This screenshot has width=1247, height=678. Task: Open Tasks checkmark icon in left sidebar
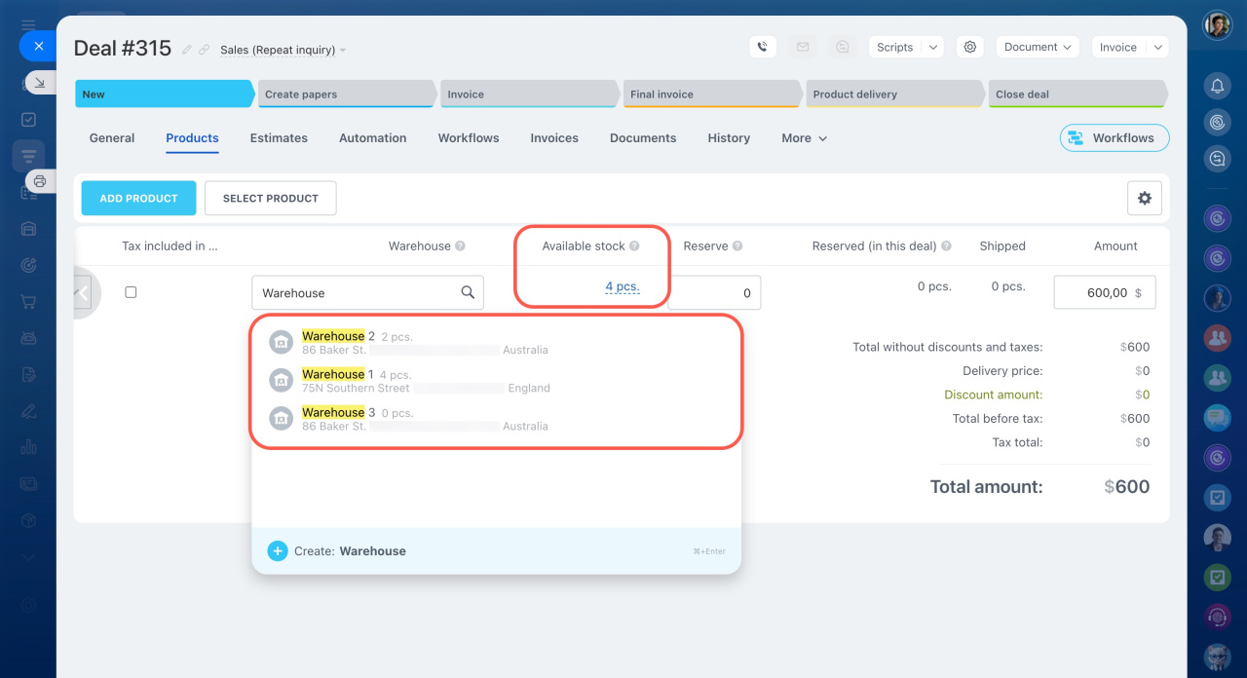tap(28, 120)
